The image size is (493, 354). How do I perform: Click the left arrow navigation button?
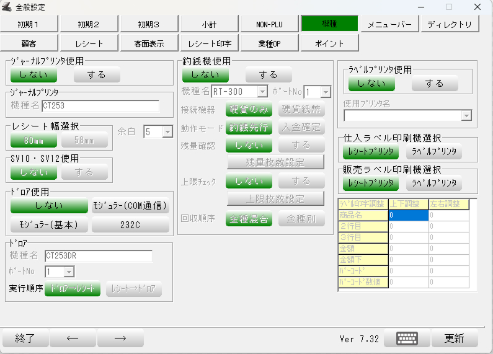tap(73, 339)
